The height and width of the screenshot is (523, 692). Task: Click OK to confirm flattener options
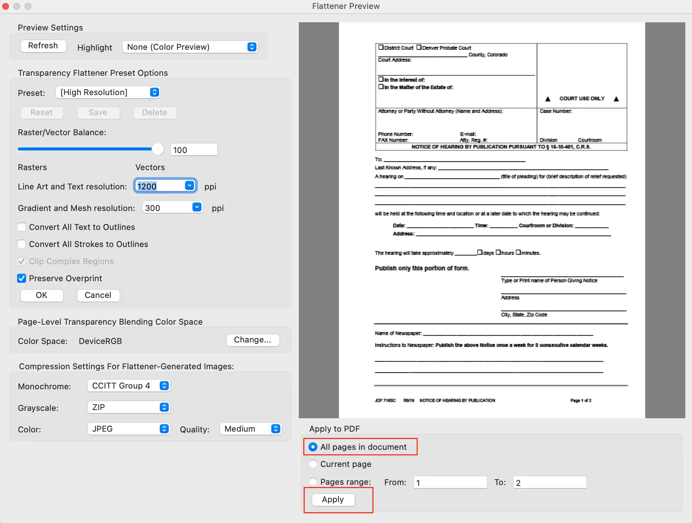pos(41,295)
